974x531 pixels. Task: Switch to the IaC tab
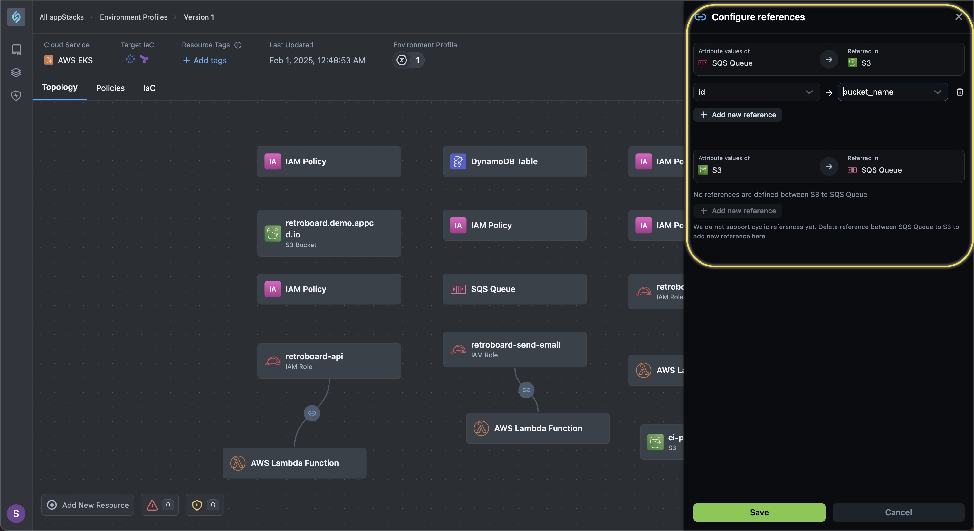pyautogui.click(x=149, y=88)
